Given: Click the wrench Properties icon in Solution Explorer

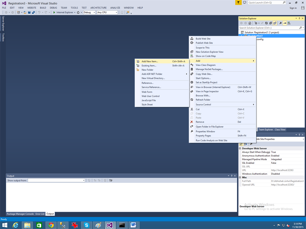Looking at the screenshot, I should 281,23.
